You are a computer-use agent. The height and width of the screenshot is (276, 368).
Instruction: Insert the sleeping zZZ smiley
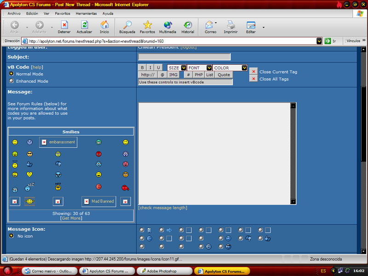point(29,187)
